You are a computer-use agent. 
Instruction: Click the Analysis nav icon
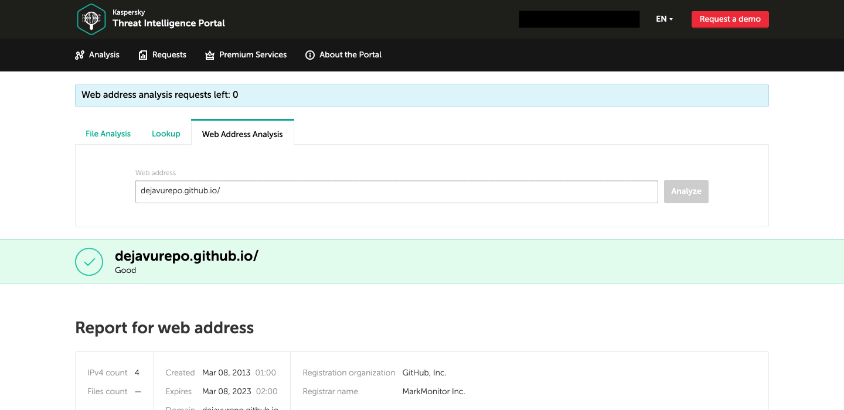tap(80, 55)
